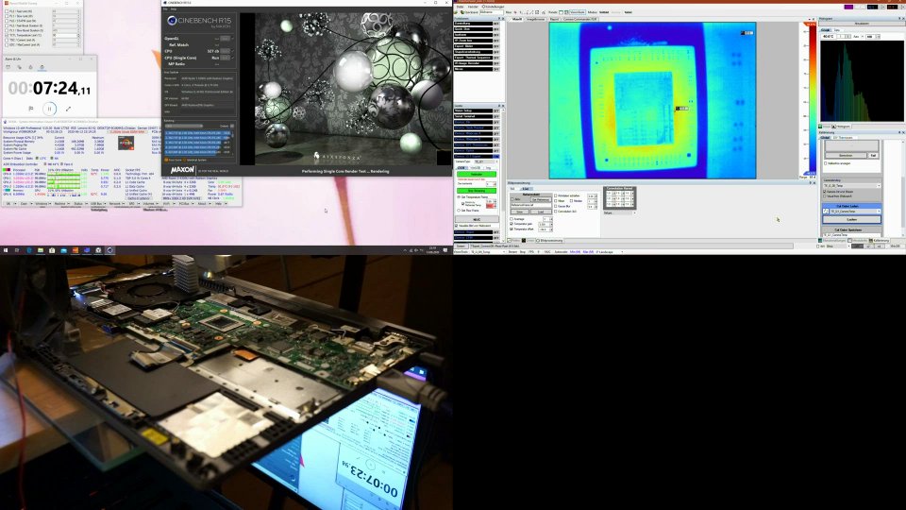Open File Explorer from the taskbar
Image resolution: width=906 pixels, height=510 pixels.
[41, 250]
